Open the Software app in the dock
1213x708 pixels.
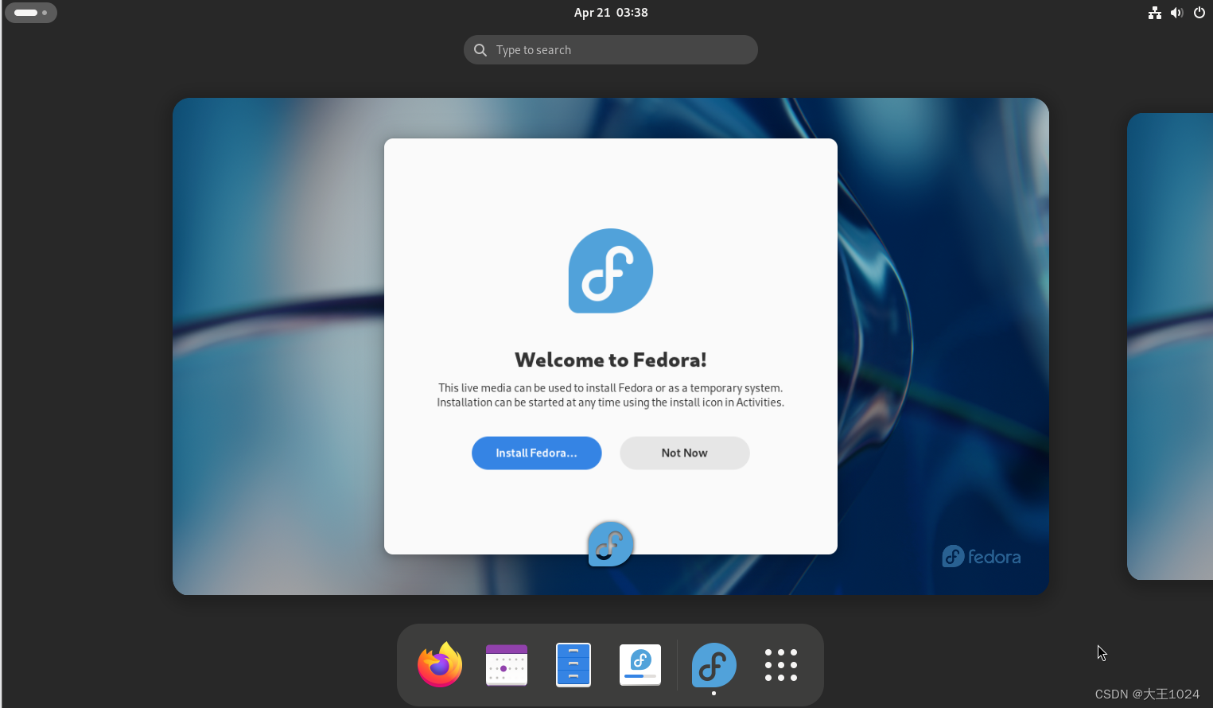coord(640,664)
